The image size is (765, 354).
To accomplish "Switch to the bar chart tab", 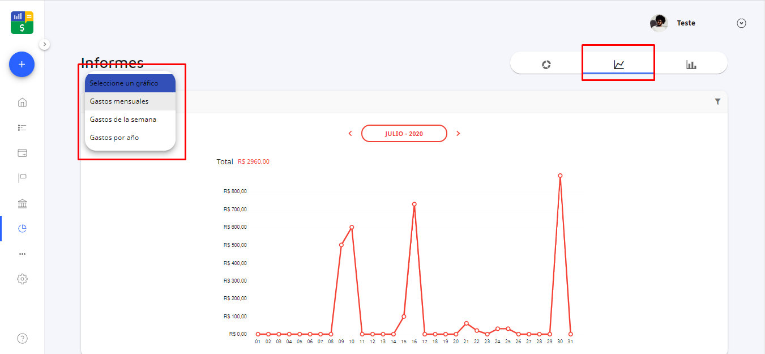I will tap(691, 65).
